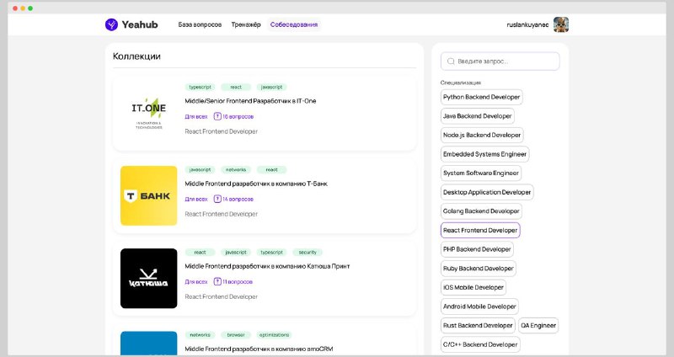674x357 pixels.
Task: Click the question icon beside 14 вопросов
Action: [x=217, y=199]
